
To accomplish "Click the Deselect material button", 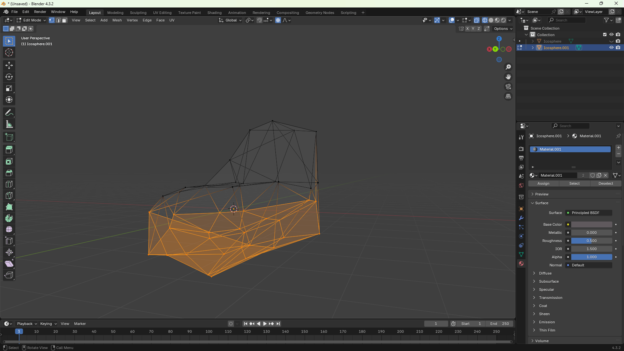I will 606,183.
